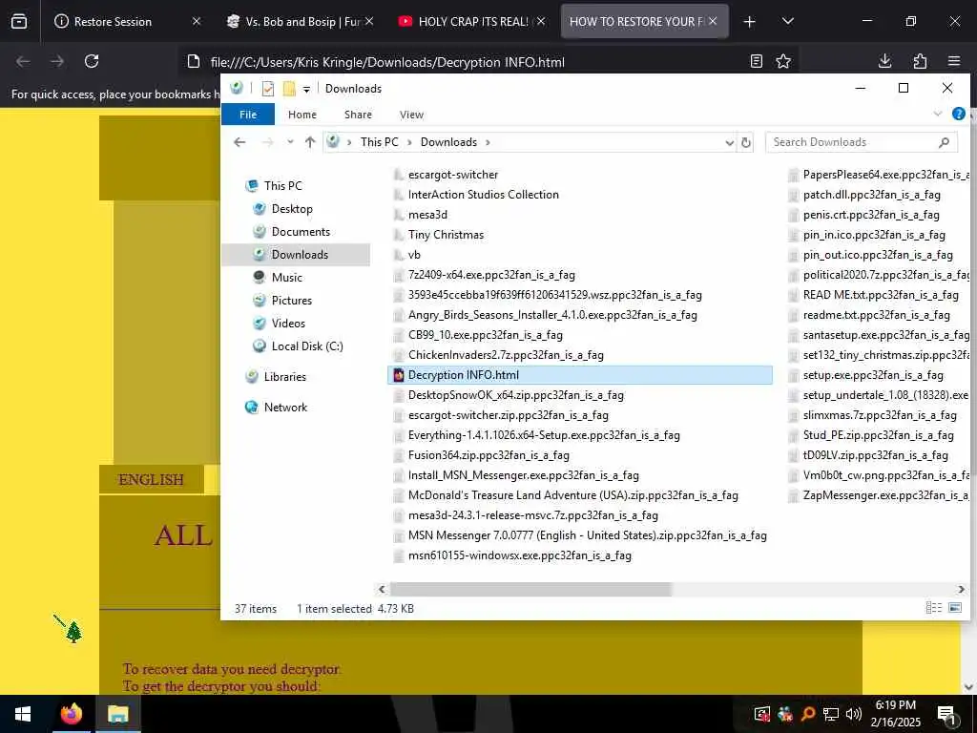Screen dimensions: 977x733
Task: Switch to the Restore Session tab
Action: pyautogui.click(x=127, y=21)
